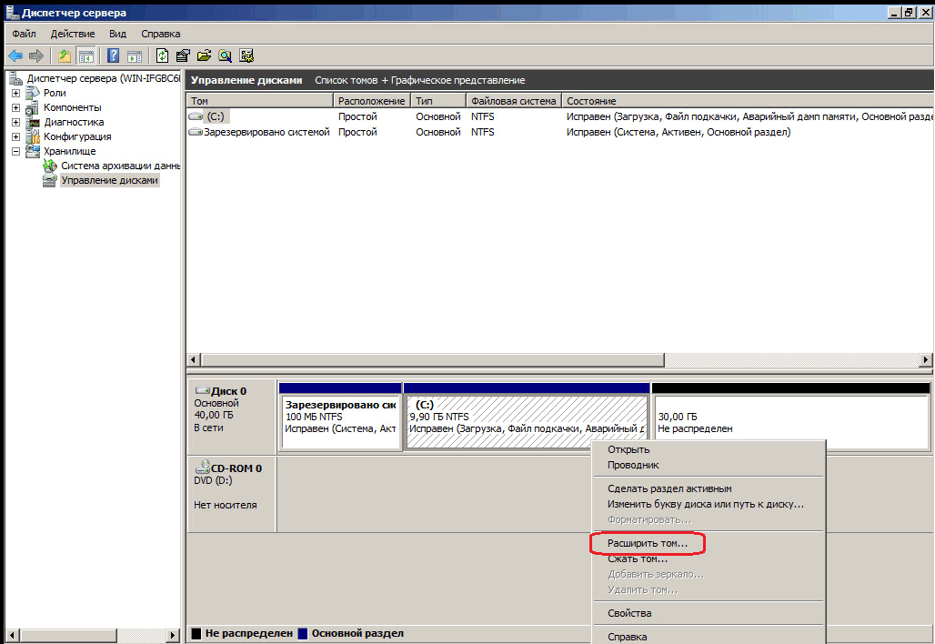Click the drive icon beside (C:) in the volume list
935x644 pixels.
[196, 116]
